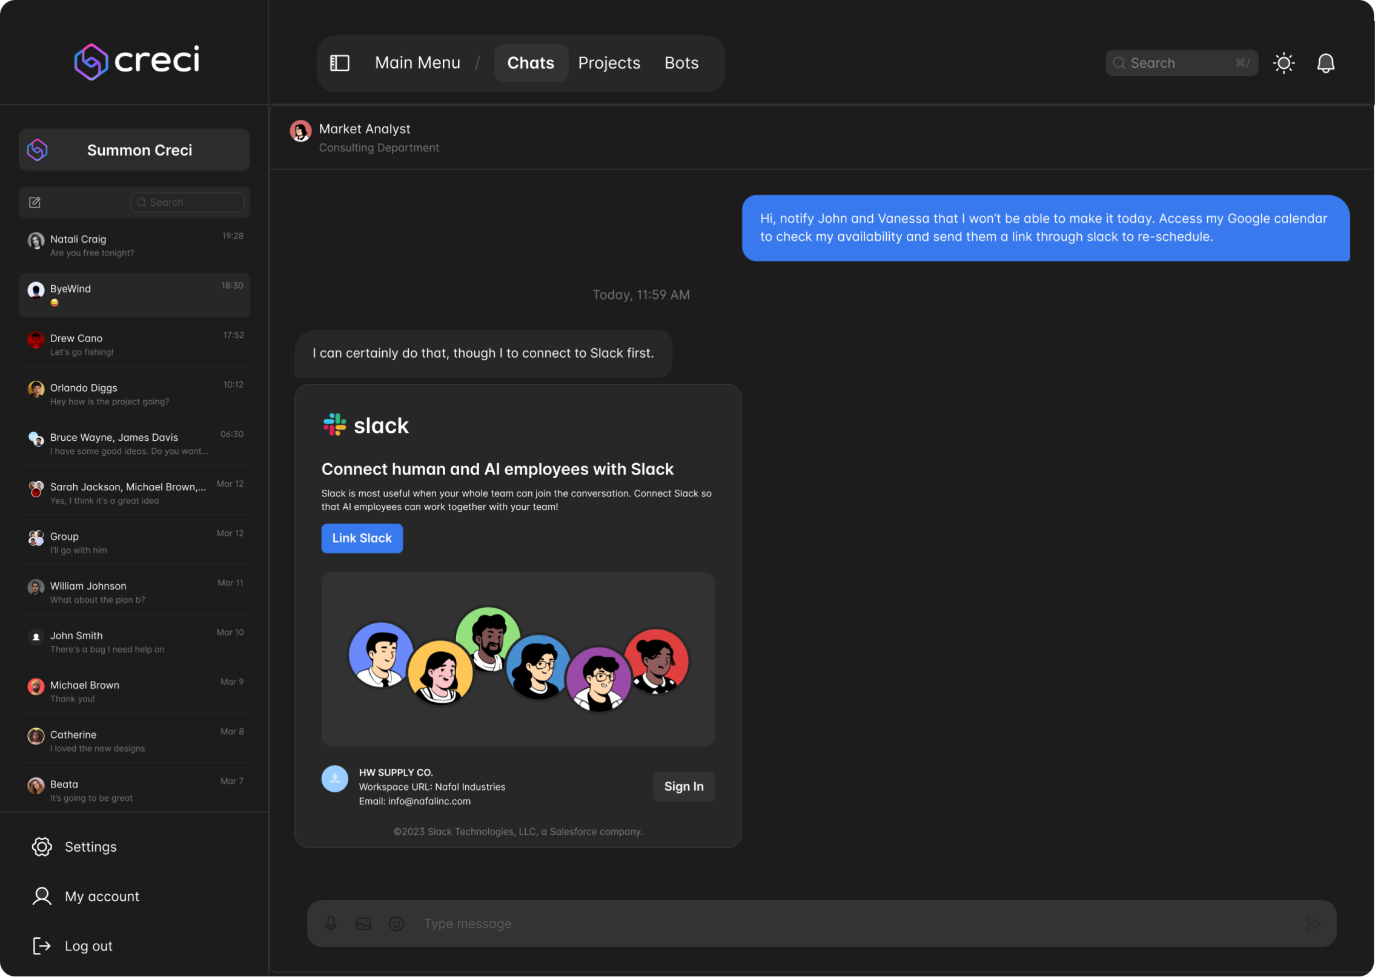Image resolution: width=1375 pixels, height=977 pixels.
Task: Switch theme using the sun icon
Action: pyautogui.click(x=1284, y=63)
